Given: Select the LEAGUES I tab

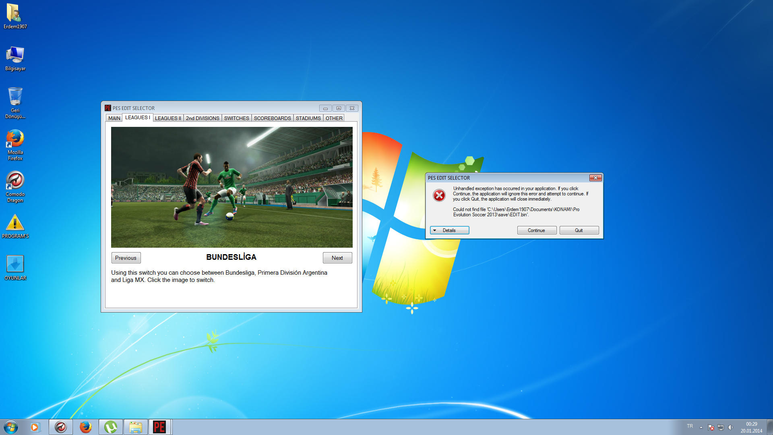Looking at the screenshot, I should point(138,117).
